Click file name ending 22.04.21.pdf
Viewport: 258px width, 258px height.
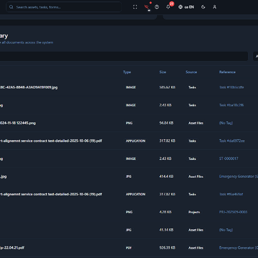tap(12, 248)
